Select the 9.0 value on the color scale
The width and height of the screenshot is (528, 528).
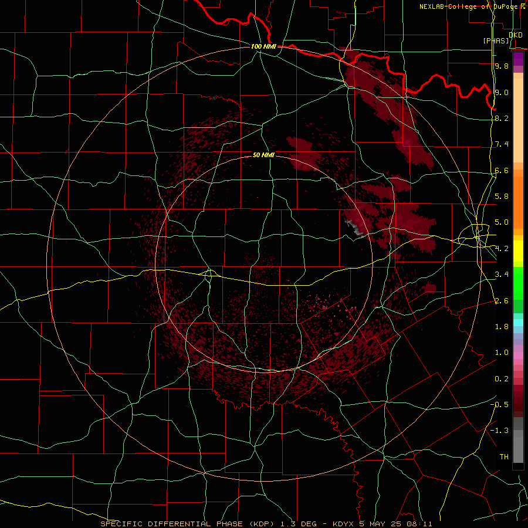click(502, 92)
